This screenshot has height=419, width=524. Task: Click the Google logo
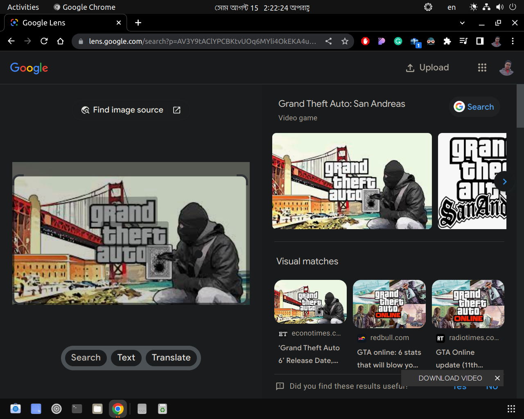pos(29,68)
